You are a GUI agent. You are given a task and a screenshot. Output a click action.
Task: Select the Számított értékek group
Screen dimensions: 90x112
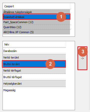tap(36, 17)
